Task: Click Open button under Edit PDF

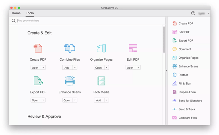Action: 131,67
